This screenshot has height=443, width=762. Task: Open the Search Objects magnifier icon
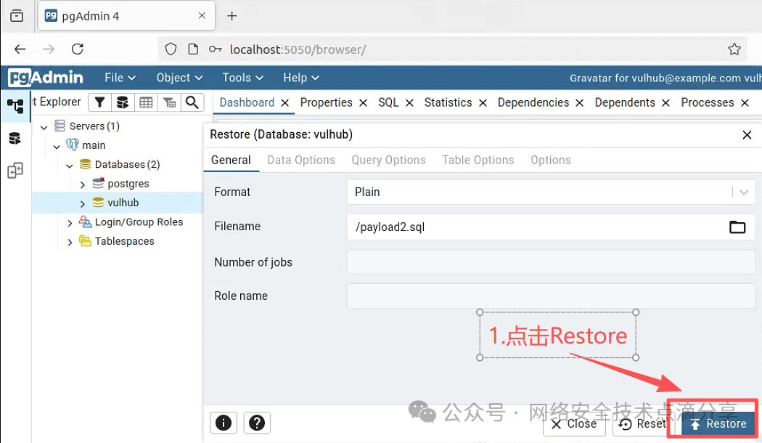click(x=192, y=102)
